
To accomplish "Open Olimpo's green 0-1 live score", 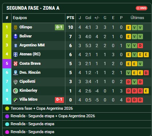I will 59,27.
